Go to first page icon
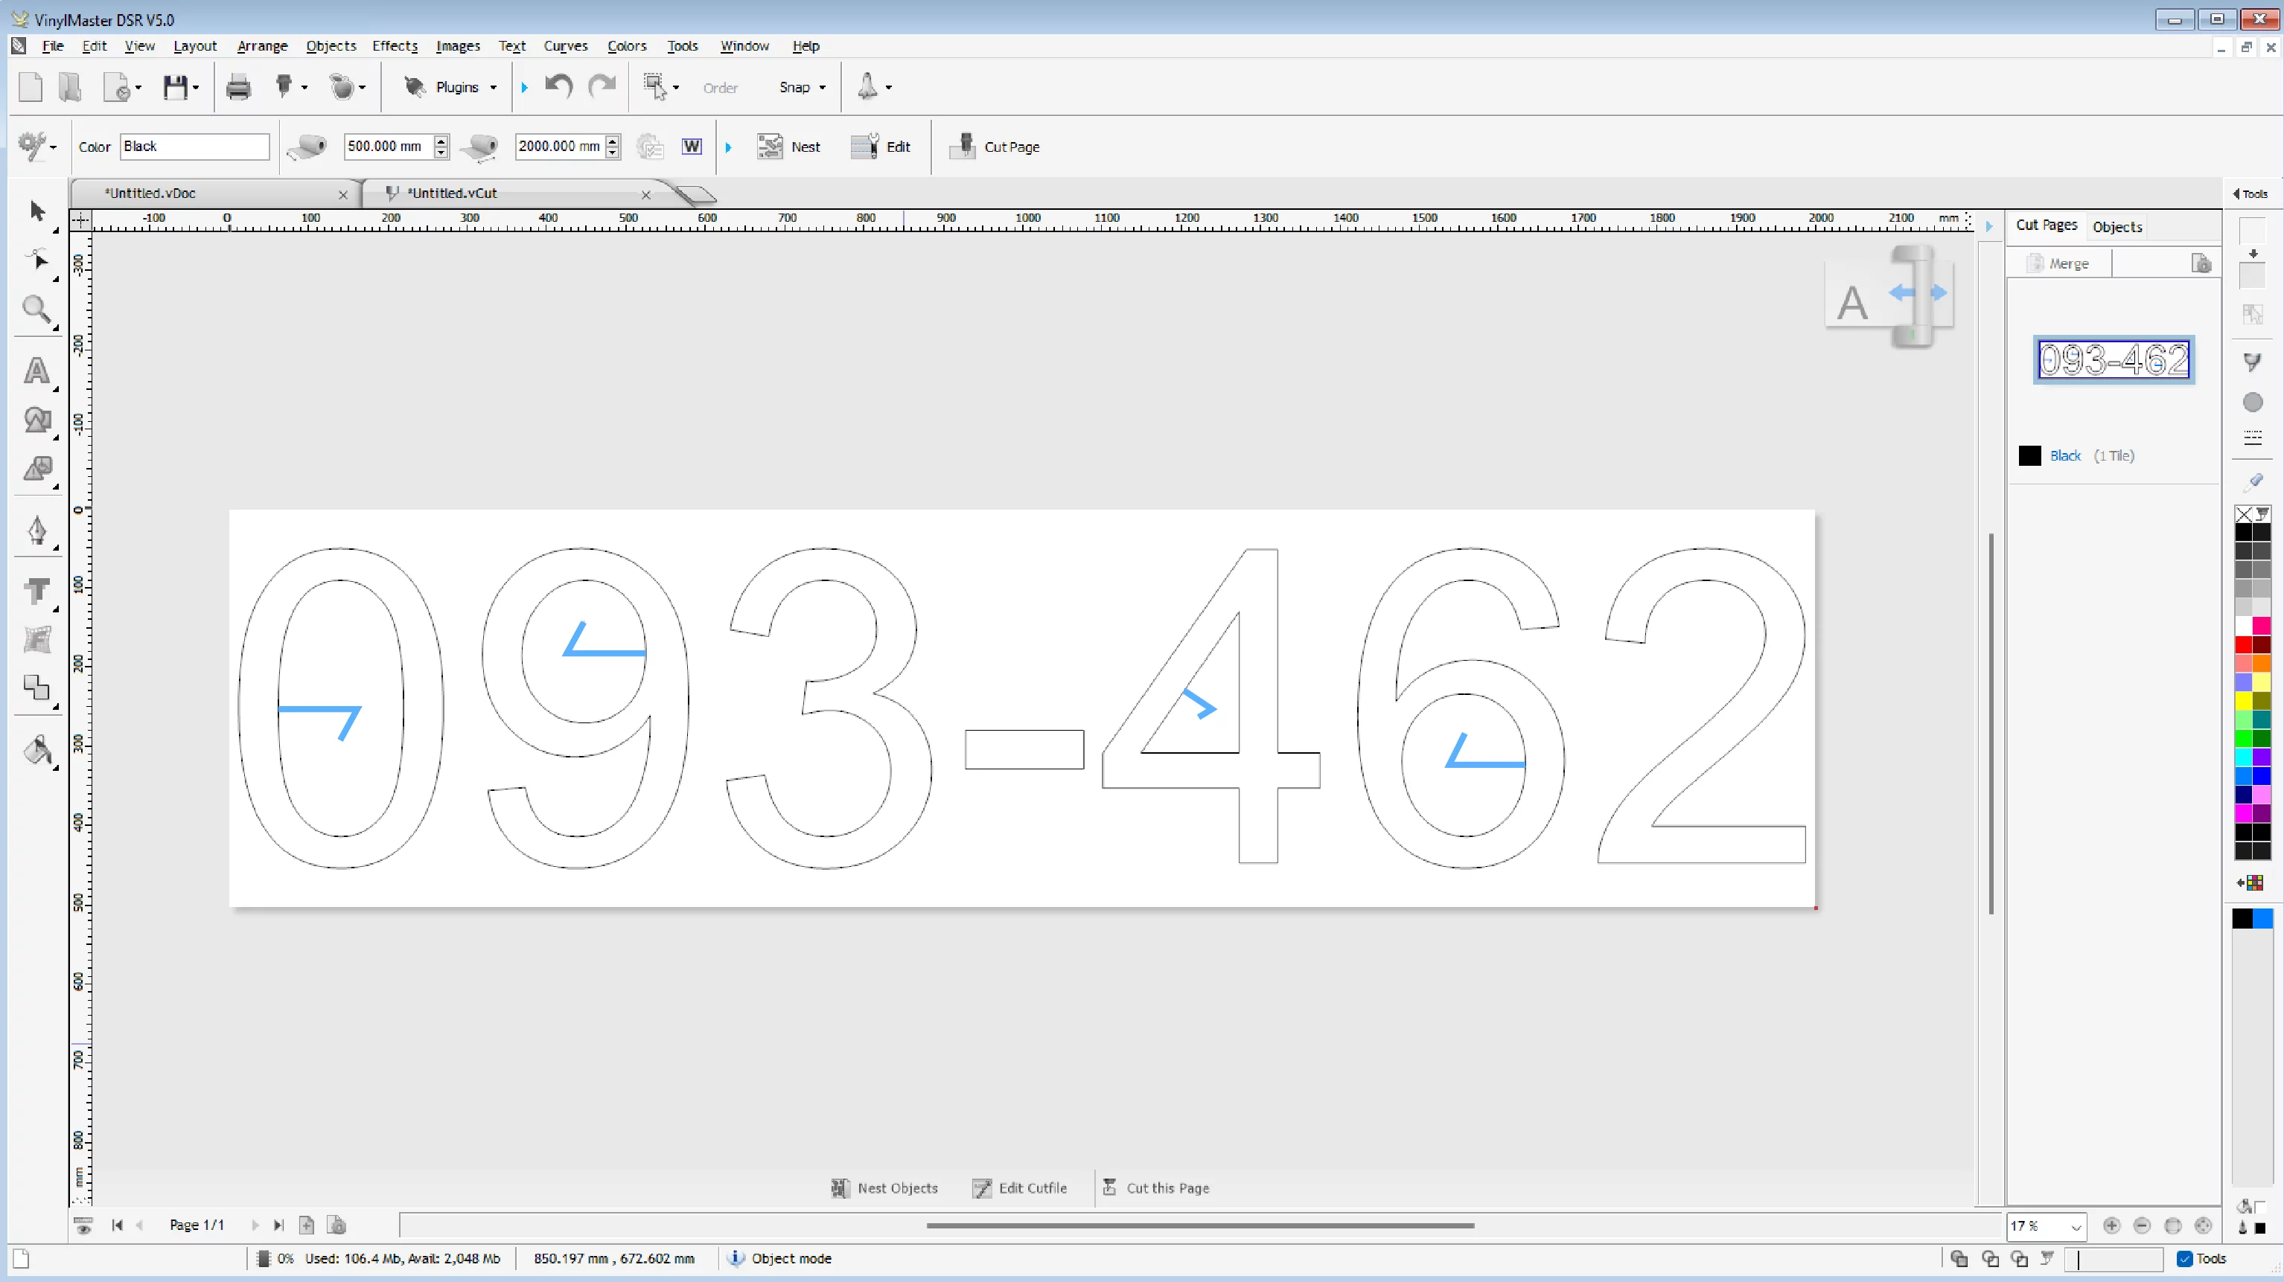2284x1282 pixels. (117, 1225)
